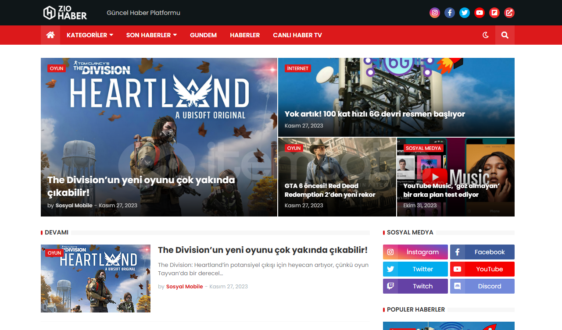
Task: Click OYUN tag on Devamı thumbnail
Action: point(54,253)
